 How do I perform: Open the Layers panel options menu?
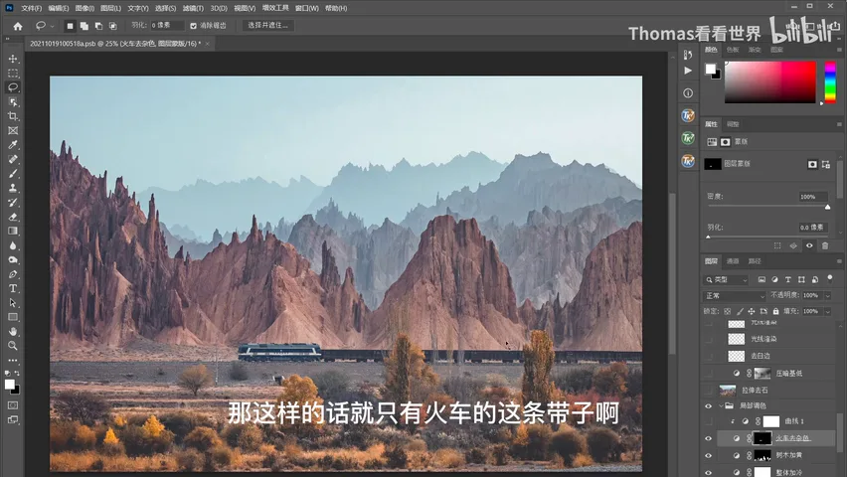[839, 261]
